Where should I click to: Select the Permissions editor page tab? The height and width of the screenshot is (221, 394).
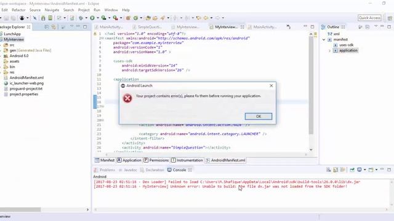[x=156, y=160]
